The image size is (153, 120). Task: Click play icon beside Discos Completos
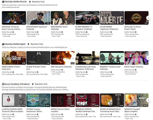point(33,84)
